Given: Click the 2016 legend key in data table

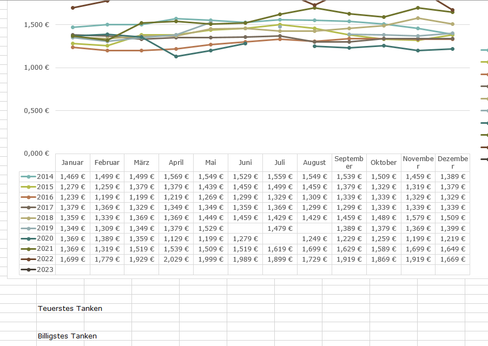Looking at the screenshot, I should pyautogui.click(x=28, y=197).
